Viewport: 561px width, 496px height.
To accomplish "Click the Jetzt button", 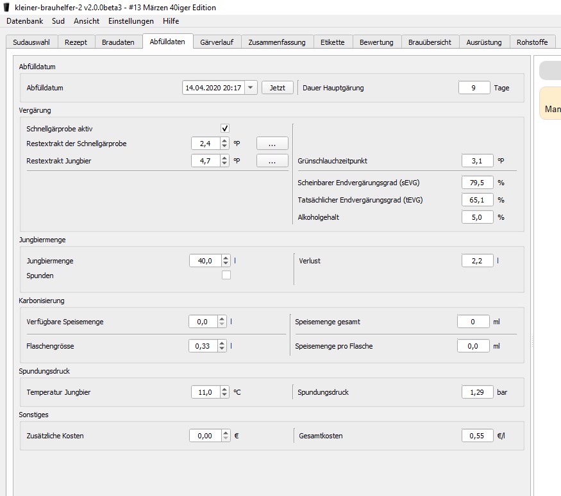I will 277,88.
